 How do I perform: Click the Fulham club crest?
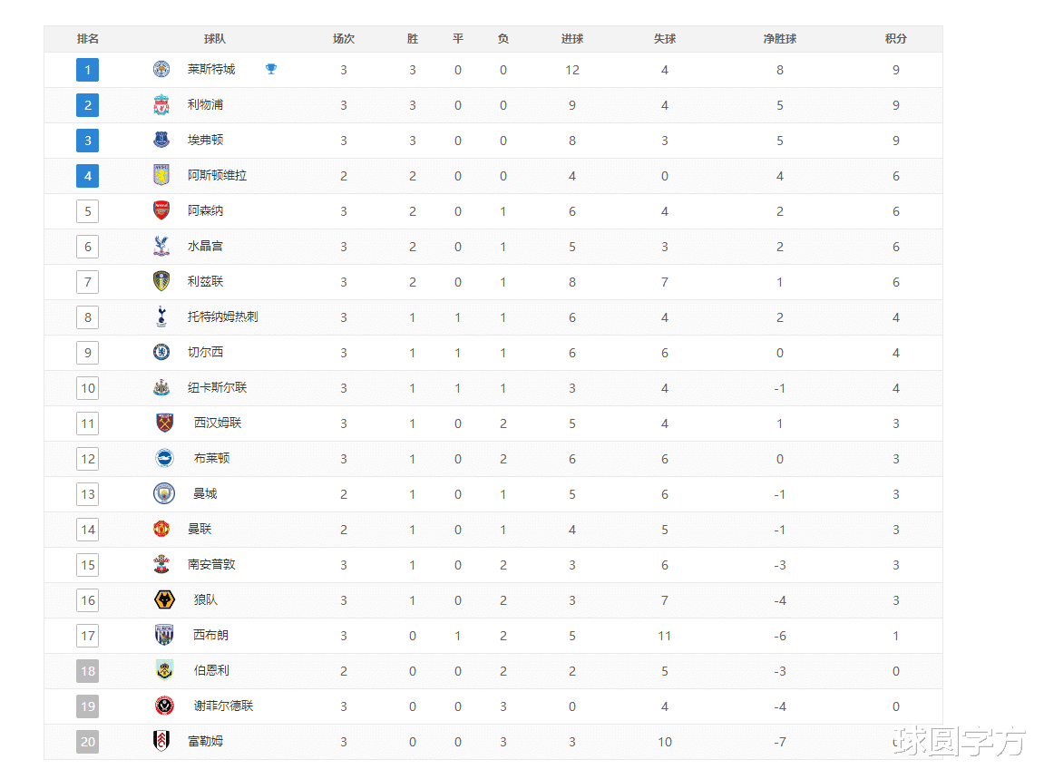[161, 742]
